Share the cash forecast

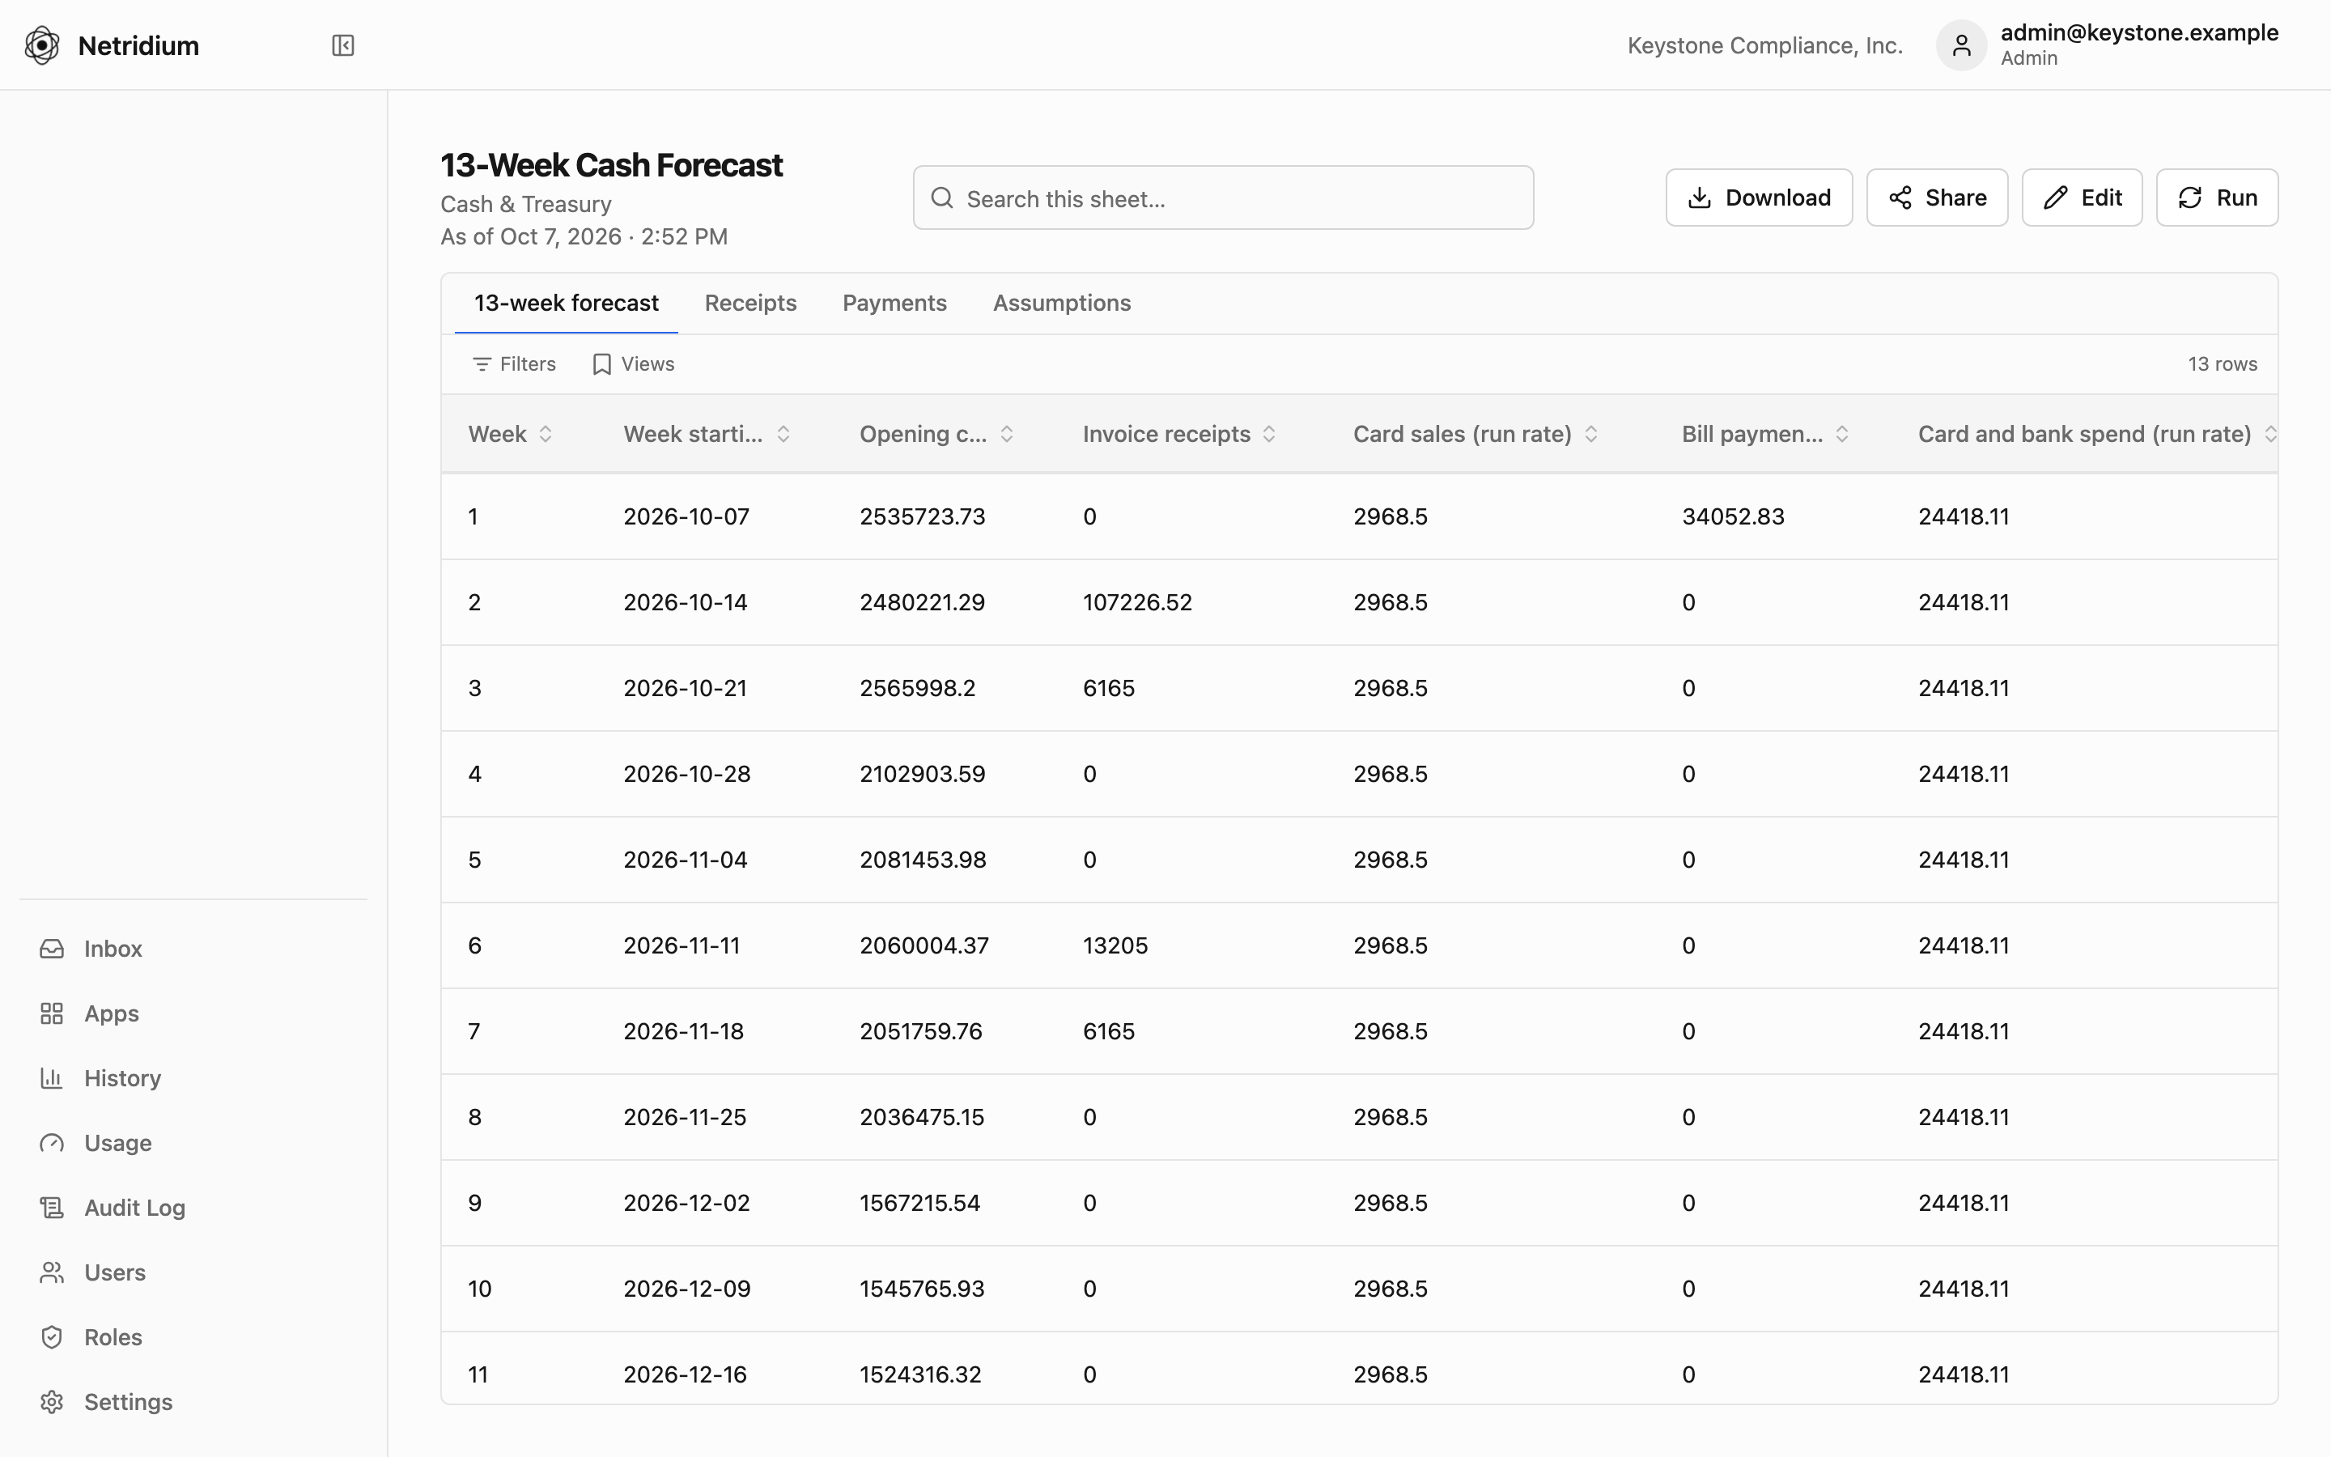[1937, 198]
